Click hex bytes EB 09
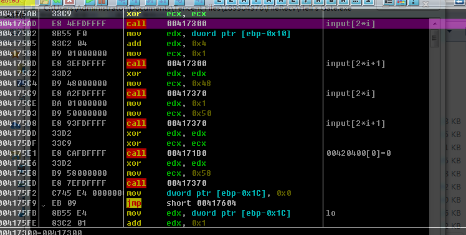466x235 pixels. click(64, 203)
